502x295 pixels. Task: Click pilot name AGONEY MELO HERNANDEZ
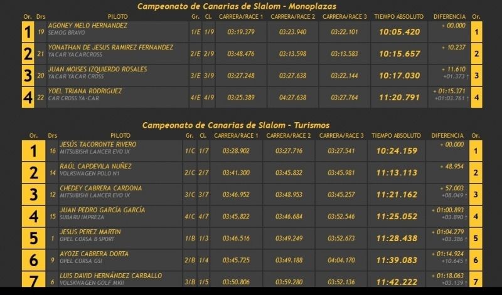[x=88, y=26]
